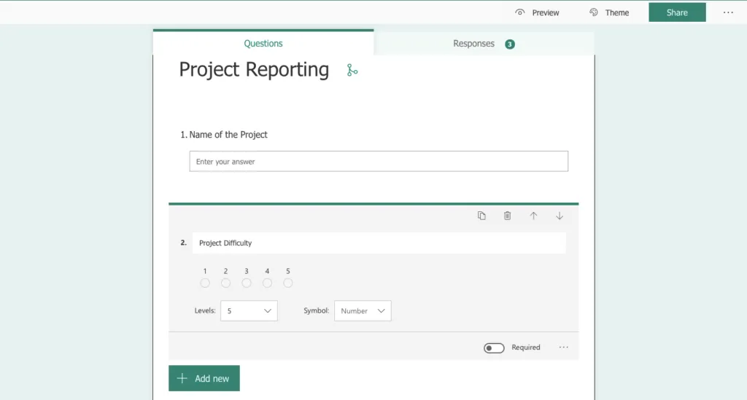
Task: Open the Levels dropdown showing 5
Action: (x=249, y=310)
